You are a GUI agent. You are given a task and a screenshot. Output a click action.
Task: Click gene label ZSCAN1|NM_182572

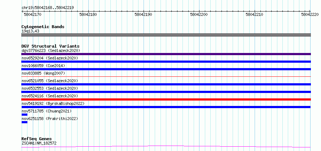pos(39,143)
